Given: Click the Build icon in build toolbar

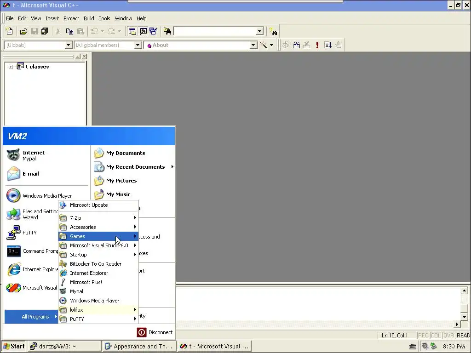Looking at the screenshot, I should [297, 45].
